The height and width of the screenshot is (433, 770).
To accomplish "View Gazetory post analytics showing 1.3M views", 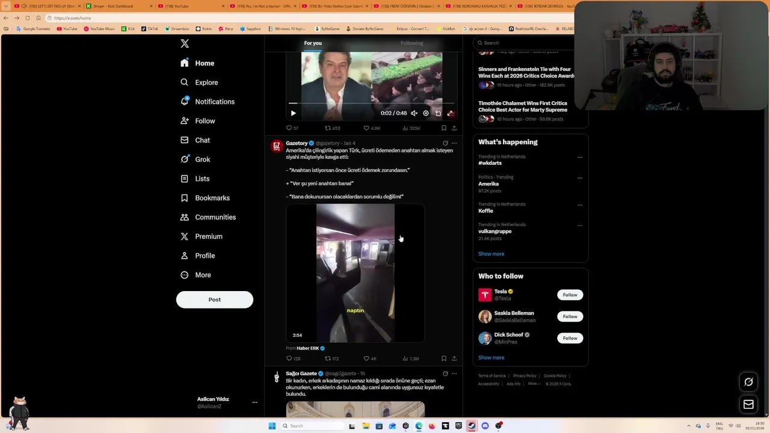I will pyautogui.click(x=411, y=358).
